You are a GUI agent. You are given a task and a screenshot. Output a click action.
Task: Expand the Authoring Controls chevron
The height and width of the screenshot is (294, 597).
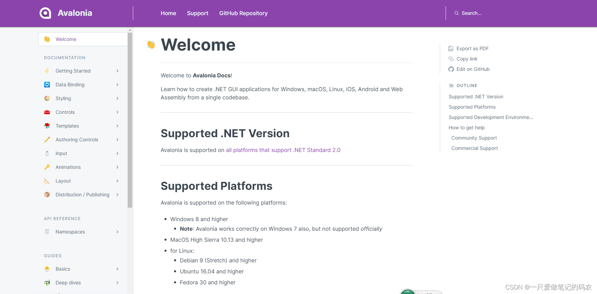(x=117, y=140)
